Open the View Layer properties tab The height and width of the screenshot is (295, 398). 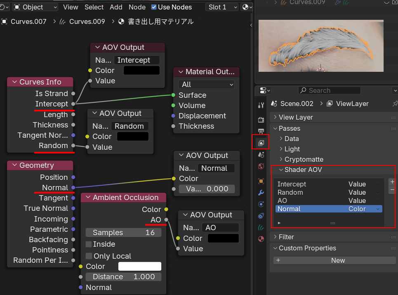point(261,143)
